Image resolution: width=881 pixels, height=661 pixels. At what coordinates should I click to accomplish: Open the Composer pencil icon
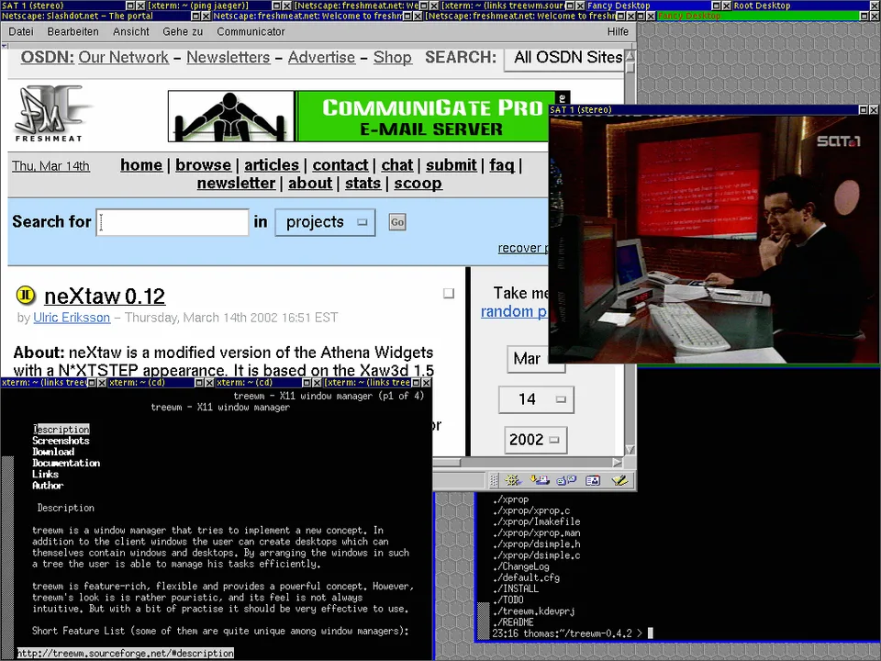tap(619, 480)
